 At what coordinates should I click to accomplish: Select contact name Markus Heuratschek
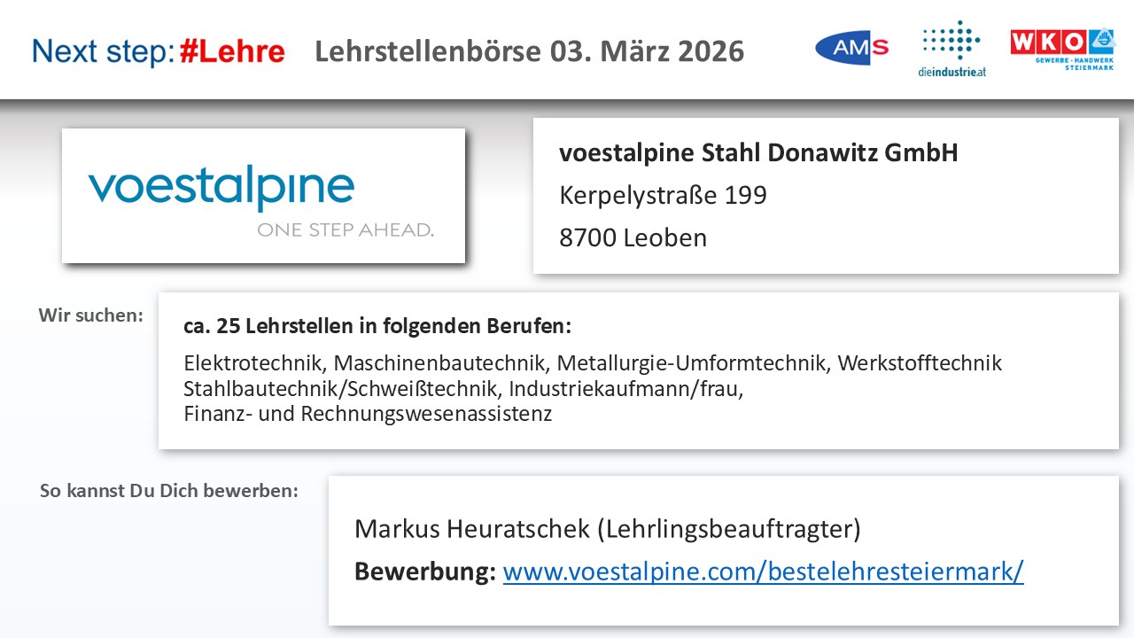[472, 529]
